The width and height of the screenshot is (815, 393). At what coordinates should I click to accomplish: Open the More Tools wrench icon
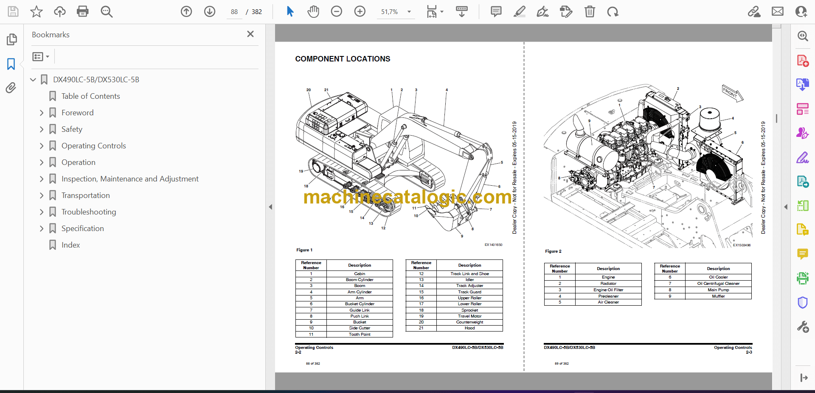(803, 327)
